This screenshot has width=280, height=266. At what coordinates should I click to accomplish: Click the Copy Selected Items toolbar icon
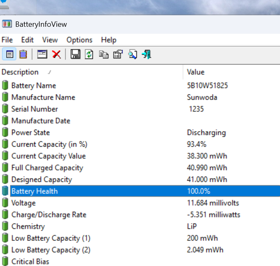coord(104,54)
